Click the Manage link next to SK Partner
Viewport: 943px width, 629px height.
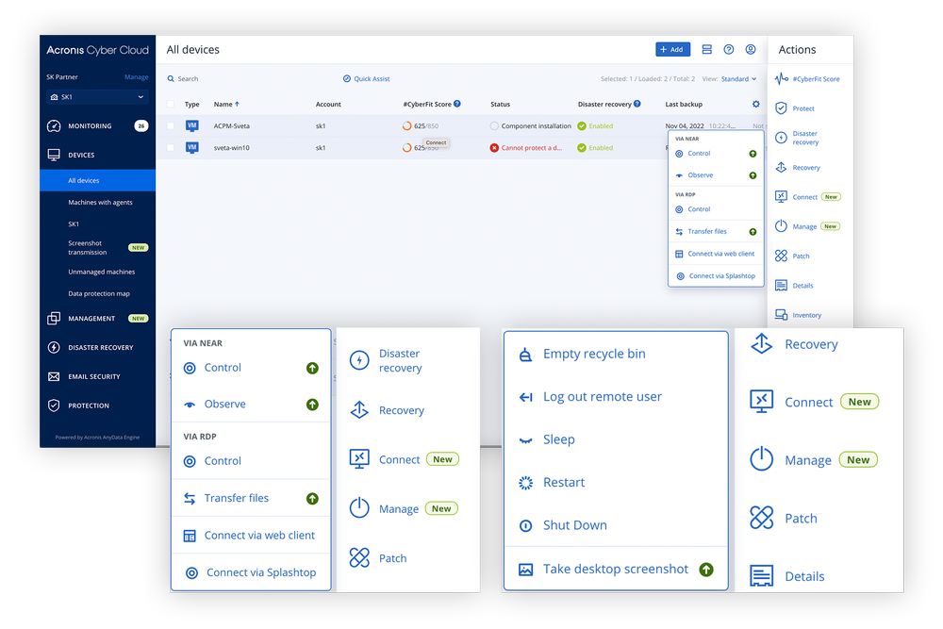point(136,77)
